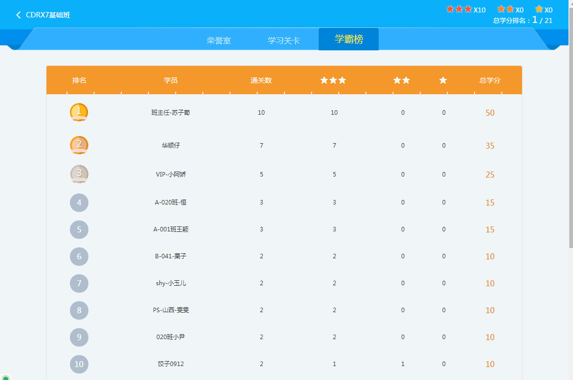Click the 总学分 column header

tap(490, 80)
